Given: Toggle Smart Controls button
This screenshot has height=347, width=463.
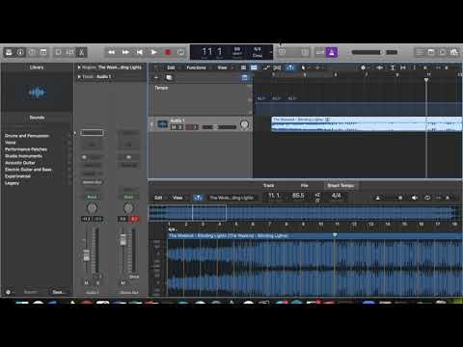Looking at the screenshot, I should (x=58, y=52).
